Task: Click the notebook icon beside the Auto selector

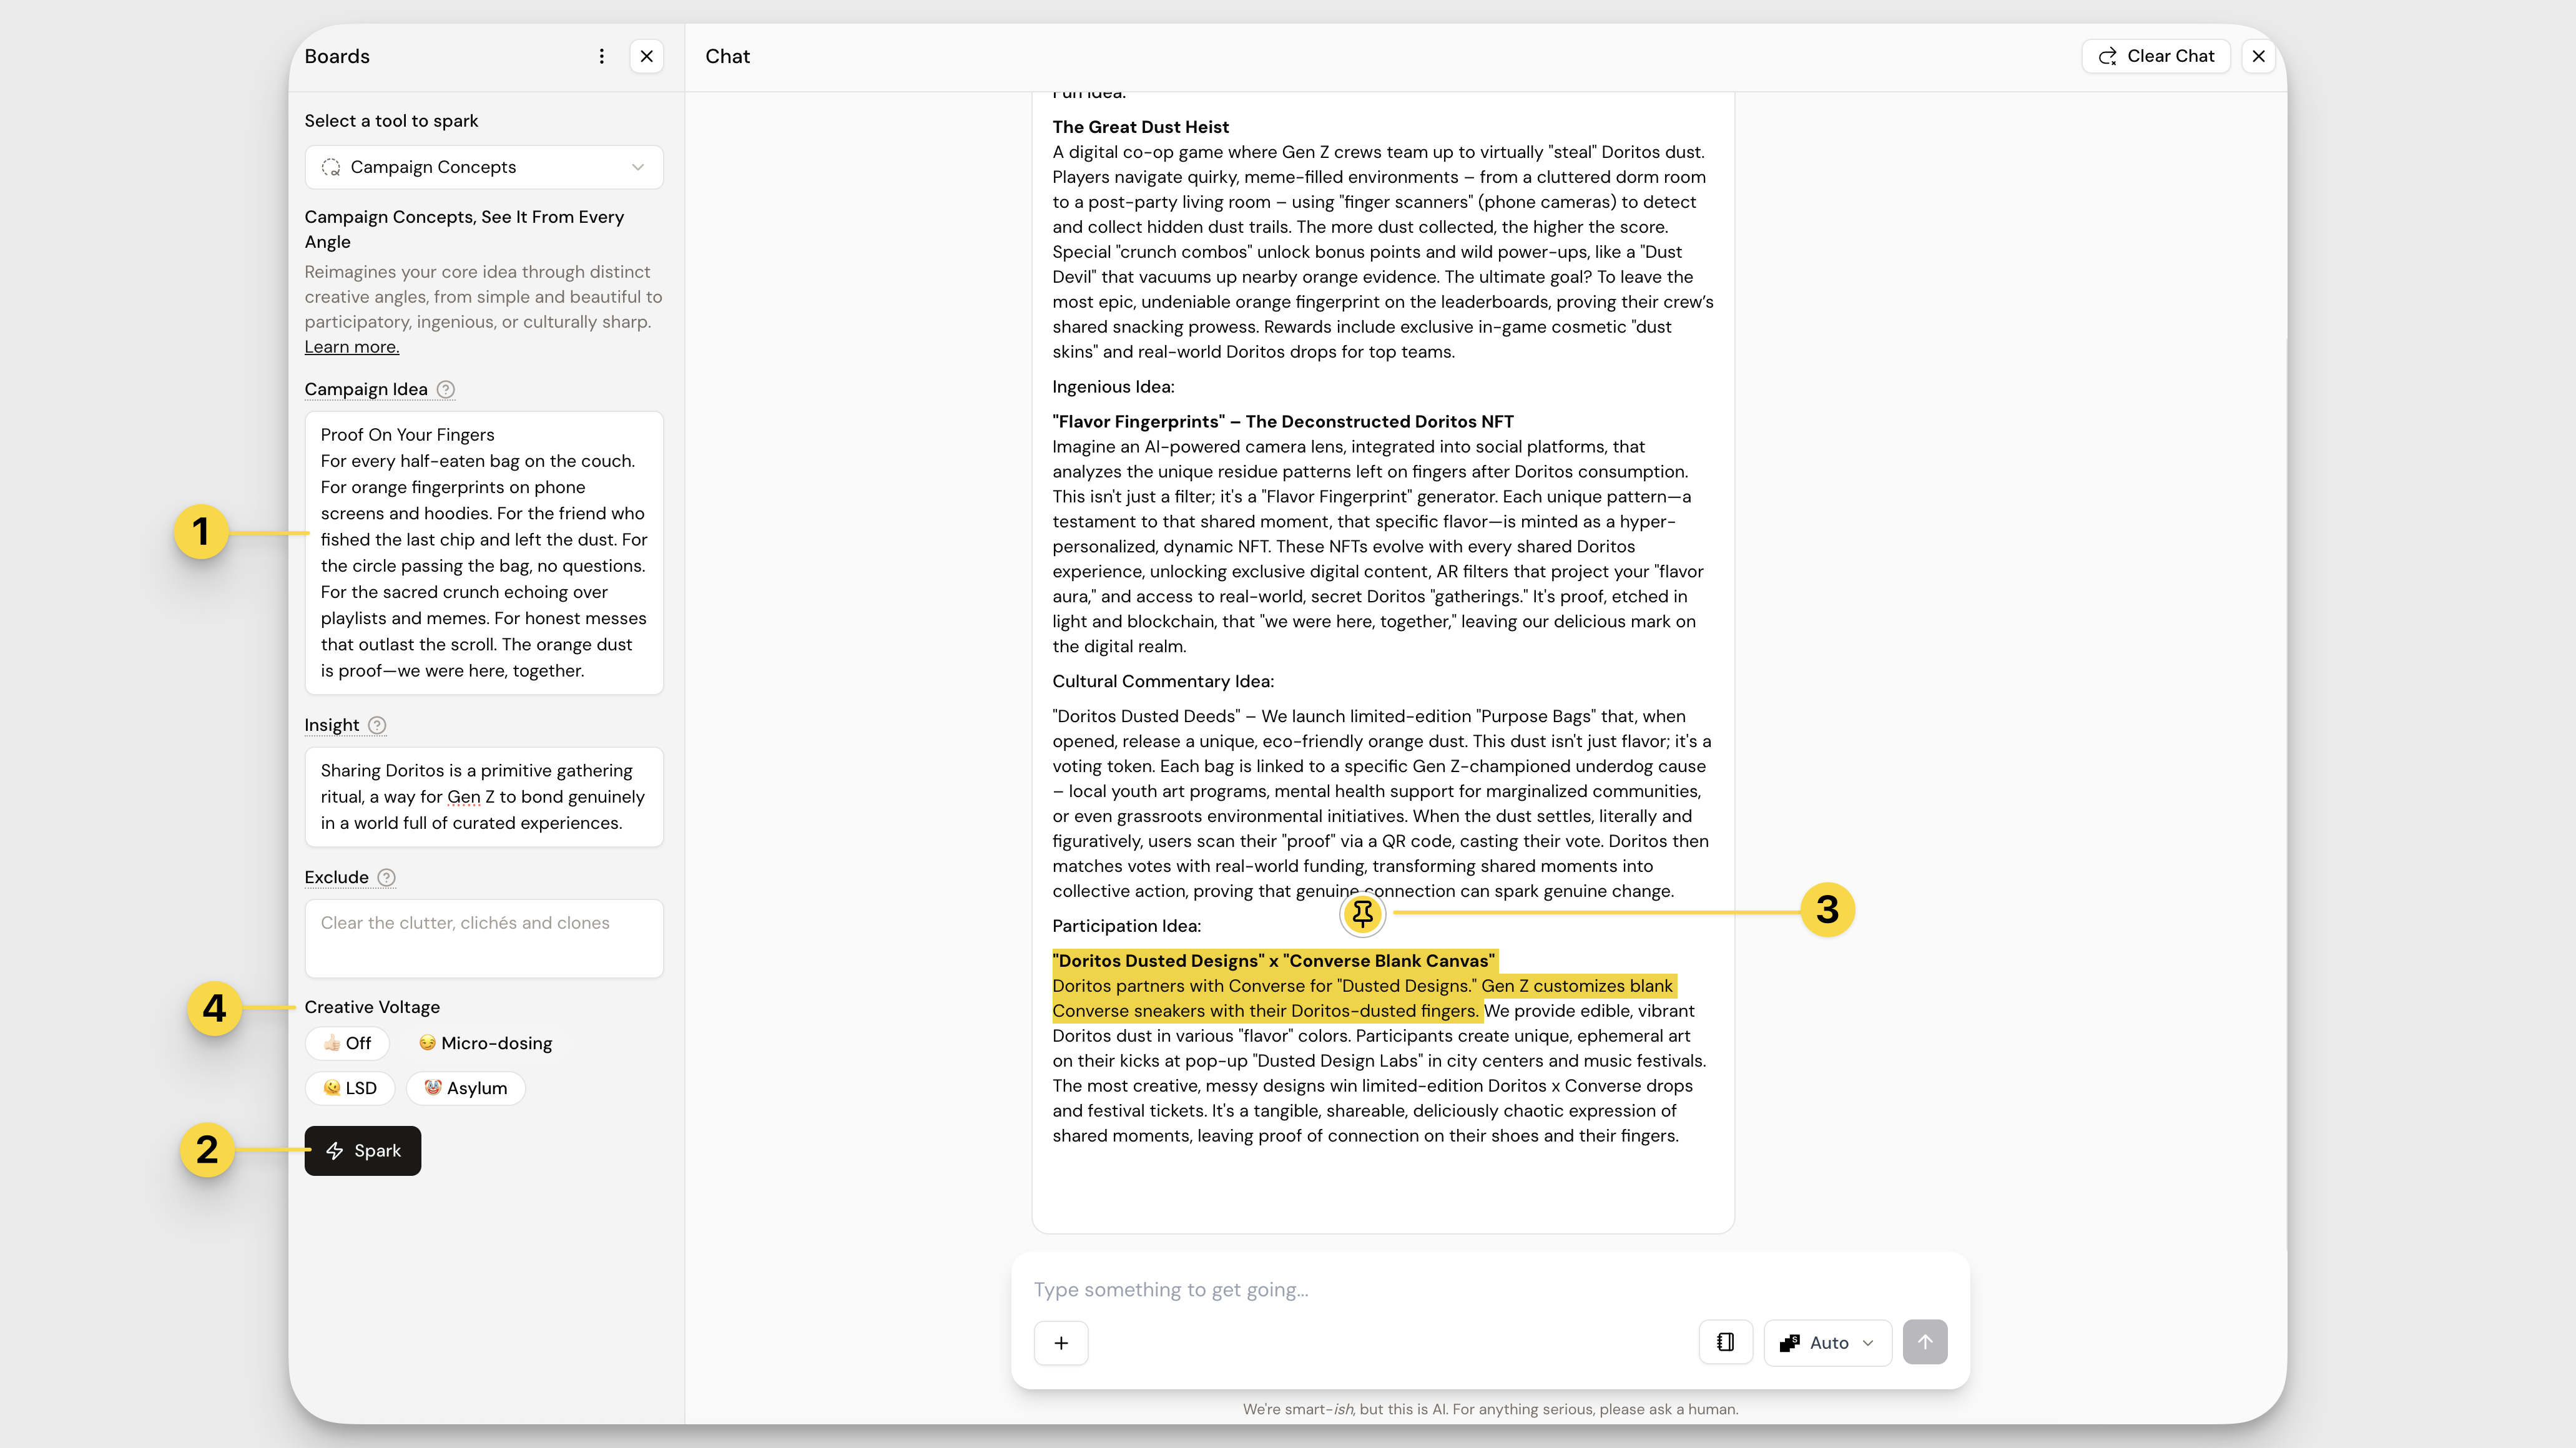Action: 1725,1342
